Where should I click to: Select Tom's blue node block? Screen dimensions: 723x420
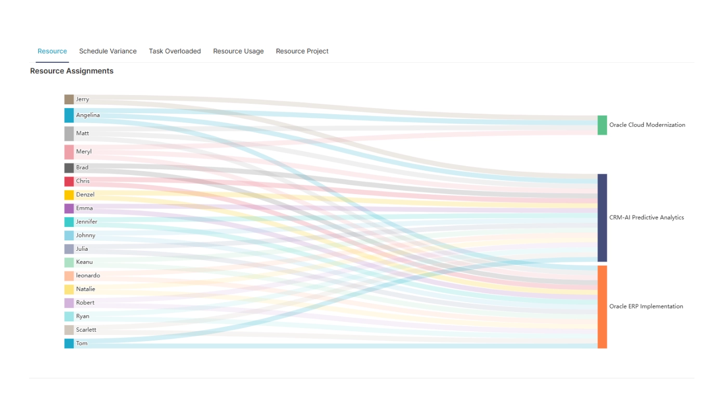(x=69, y=343)
